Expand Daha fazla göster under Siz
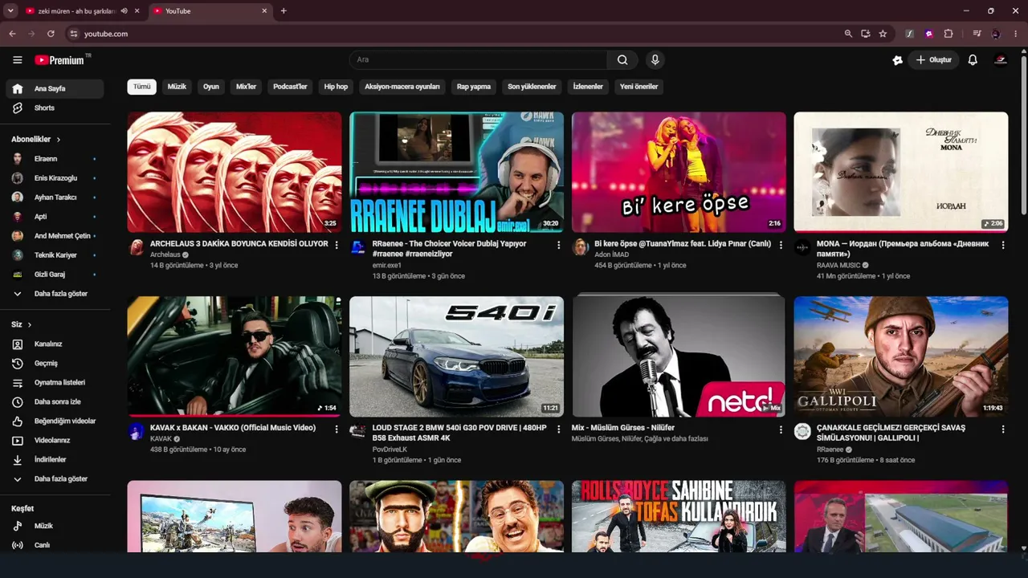1028x578 pixels. (x=55, y=478)
